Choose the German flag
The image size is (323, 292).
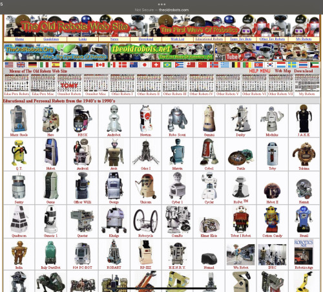(32, 65)
